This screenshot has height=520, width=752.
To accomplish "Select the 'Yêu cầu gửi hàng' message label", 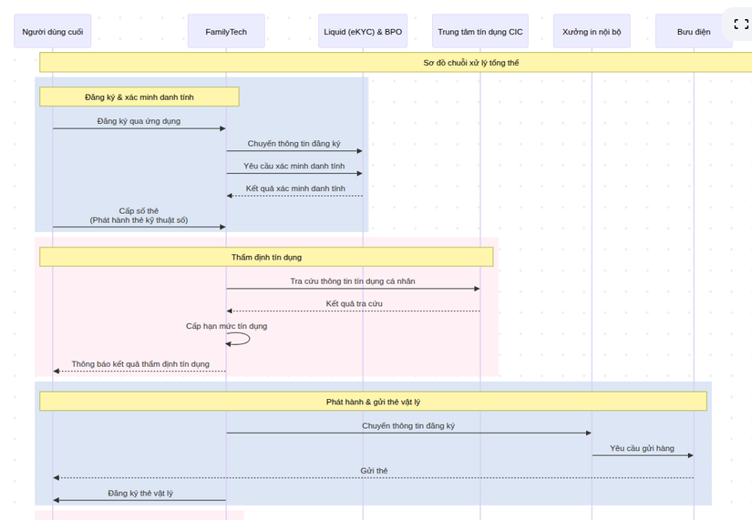I will coord(643,449).
